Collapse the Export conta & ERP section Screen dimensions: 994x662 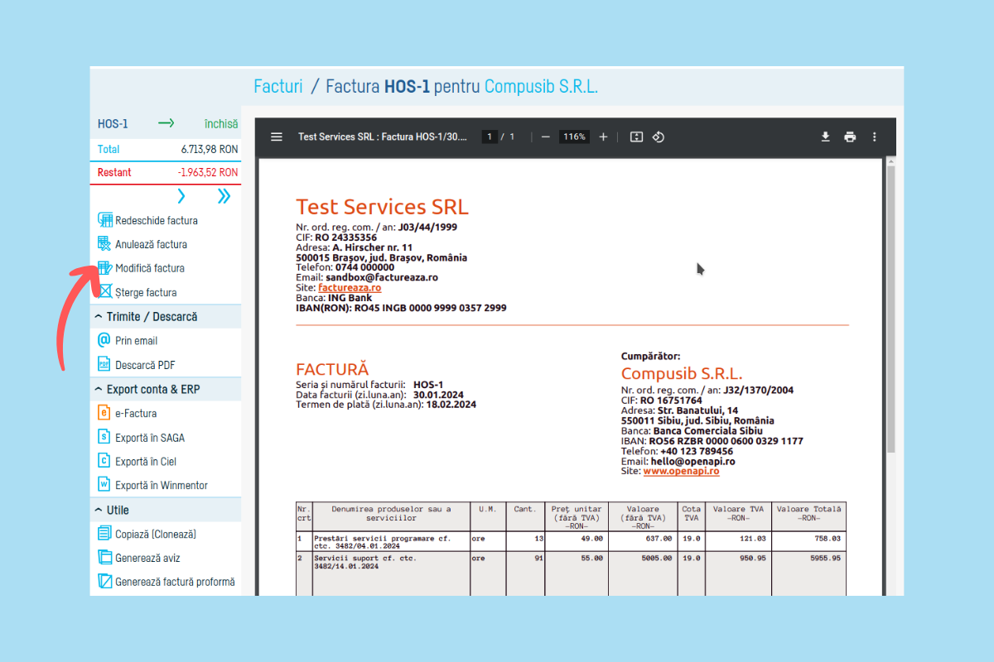click(98, 389)
